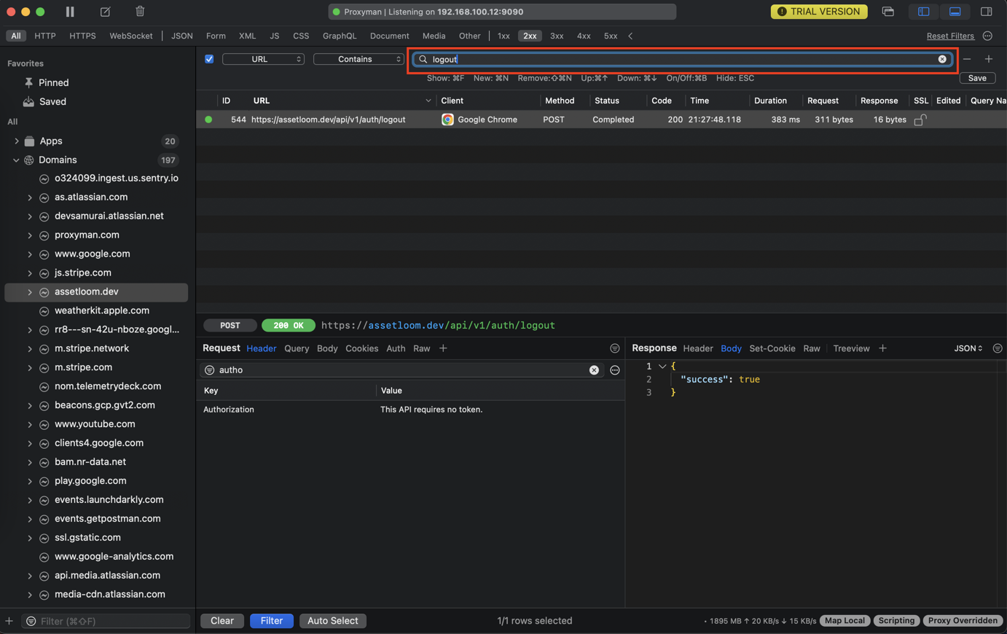
Task: Click the Auto Select button
Action: point(332,621)
